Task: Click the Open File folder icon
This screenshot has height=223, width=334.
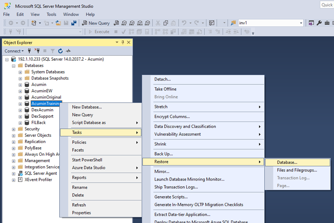Action: 58,23
